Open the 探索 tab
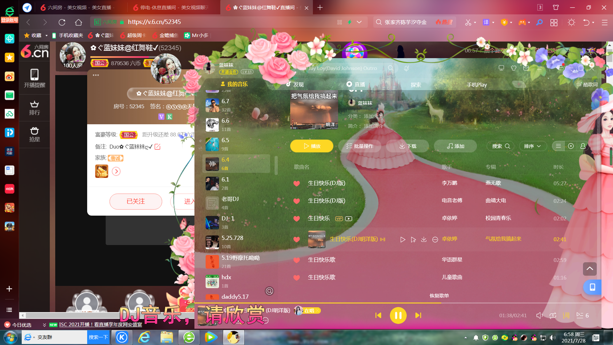Image resolution: width=613 pixels, height=345 pixels. click(x=416, y=85)
